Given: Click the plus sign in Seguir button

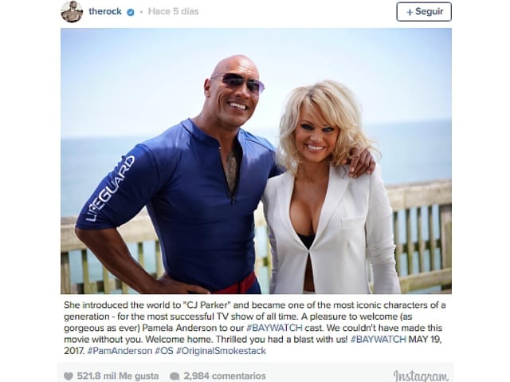Looking at the screenshot, I should 410,12.
